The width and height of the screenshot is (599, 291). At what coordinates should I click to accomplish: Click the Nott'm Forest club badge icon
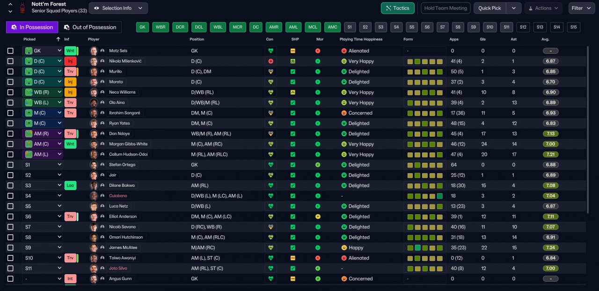click(x=22, y=7)
